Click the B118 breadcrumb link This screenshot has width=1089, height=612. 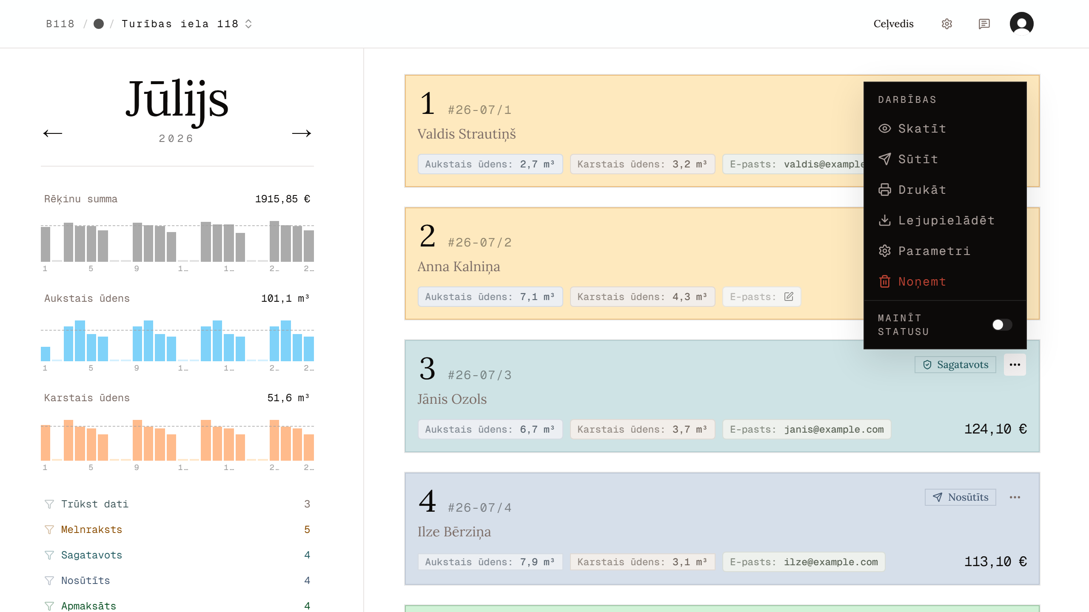point(60,24)
